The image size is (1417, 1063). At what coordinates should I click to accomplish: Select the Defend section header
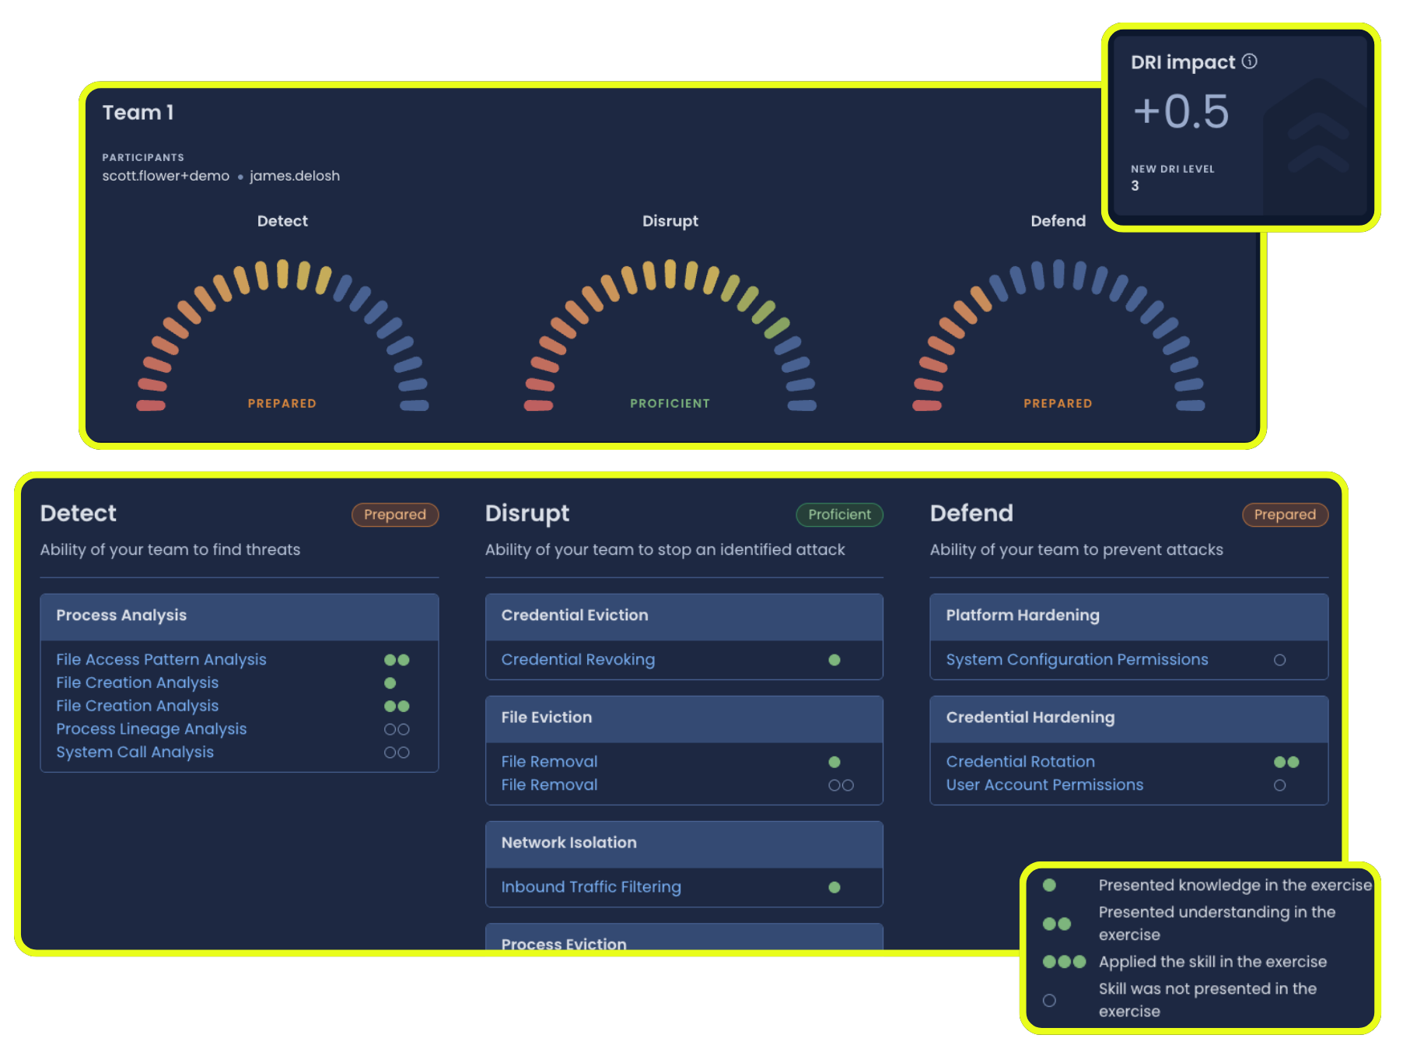click(x=971, y=513)
